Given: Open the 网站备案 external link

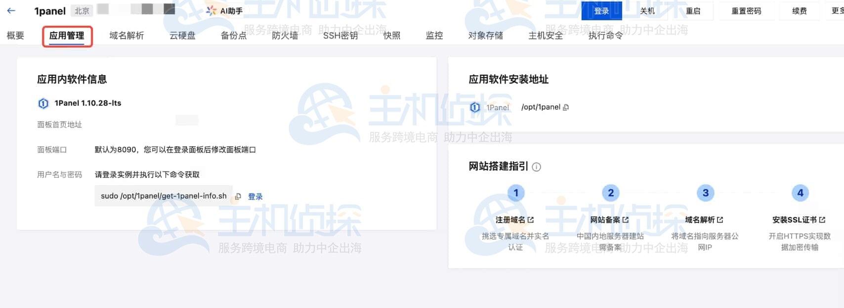Looking at the screenshot, I should pyautogui.click(x=609, y=220).
